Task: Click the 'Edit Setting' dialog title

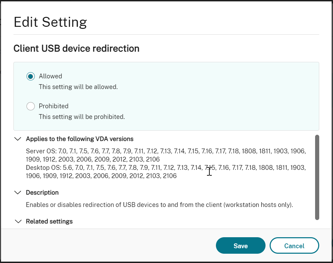Action: tap(50, 22)
